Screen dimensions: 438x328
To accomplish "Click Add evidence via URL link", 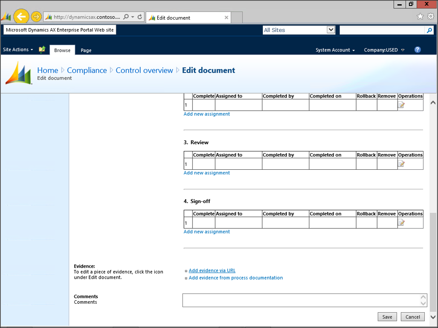I will tap(212, 271).
